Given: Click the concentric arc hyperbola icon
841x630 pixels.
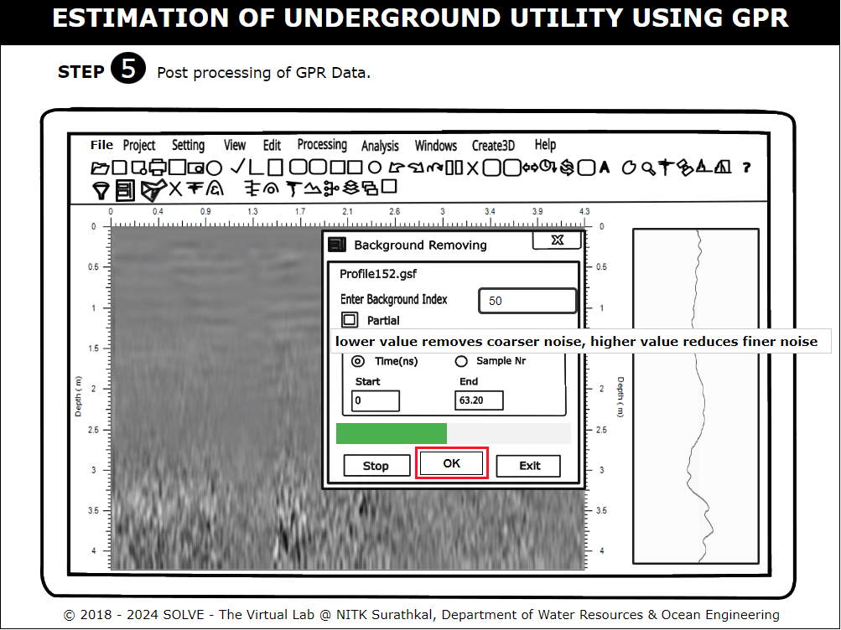Looking at the screenshot, I should click(271, 188).
